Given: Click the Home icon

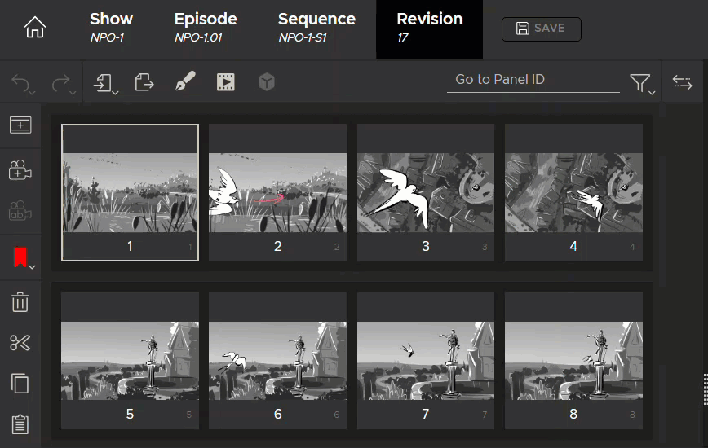Looking at the screenshot, I should point(35,29).
